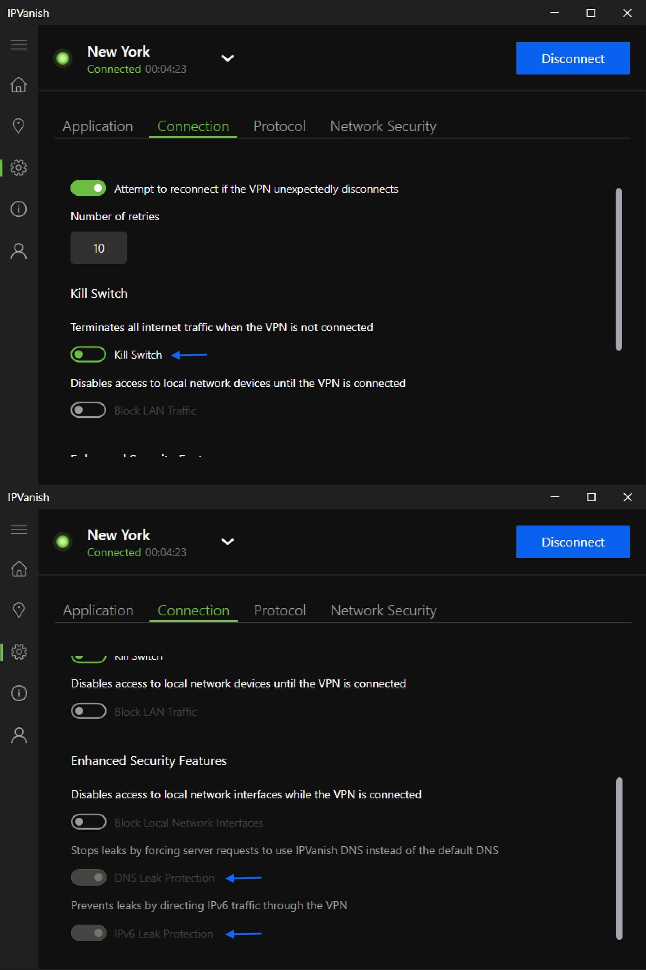This screenshot has height=970, width=646.
Task: Open the account person icon in the lower window
Action: point(19,735)
